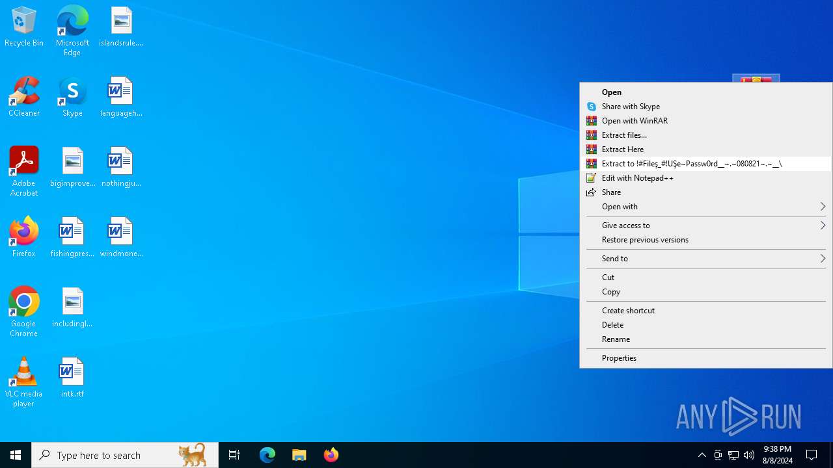The width and height of the screenshot is (833, 468).
Task: Choose Extract files... option
Action: click(706, 135)
